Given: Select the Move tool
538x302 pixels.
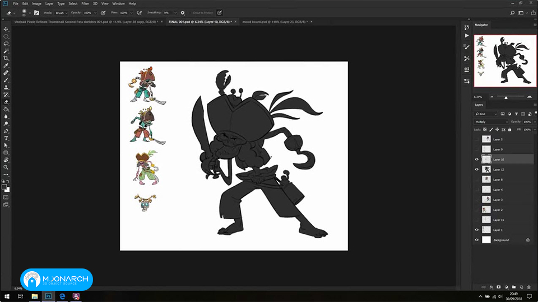Looking at the screenshot, I should pyautogui.click(x=6, y=29).
